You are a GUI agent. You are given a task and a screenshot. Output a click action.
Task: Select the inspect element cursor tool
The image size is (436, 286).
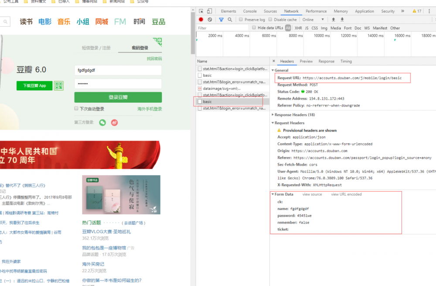200,10
